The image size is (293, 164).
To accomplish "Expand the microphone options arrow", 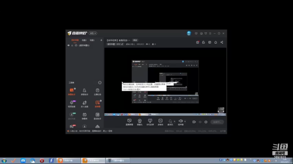I will click(175, 121).
